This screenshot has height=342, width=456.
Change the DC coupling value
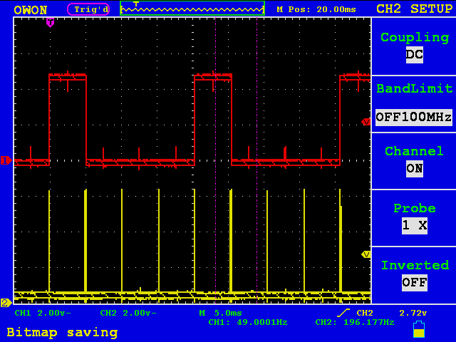[x=415, y=55]
